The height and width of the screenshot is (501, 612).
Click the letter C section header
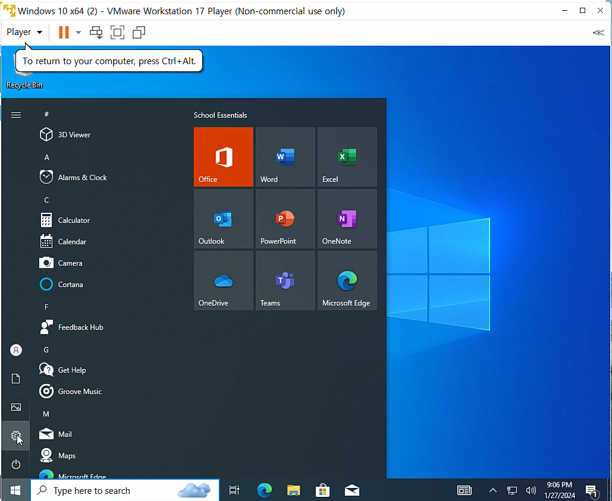tap(46, 200)
